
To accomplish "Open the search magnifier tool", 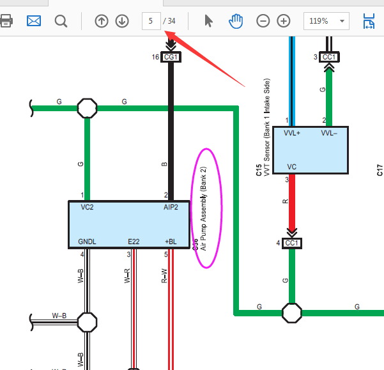I will click(x=61, y=21).
